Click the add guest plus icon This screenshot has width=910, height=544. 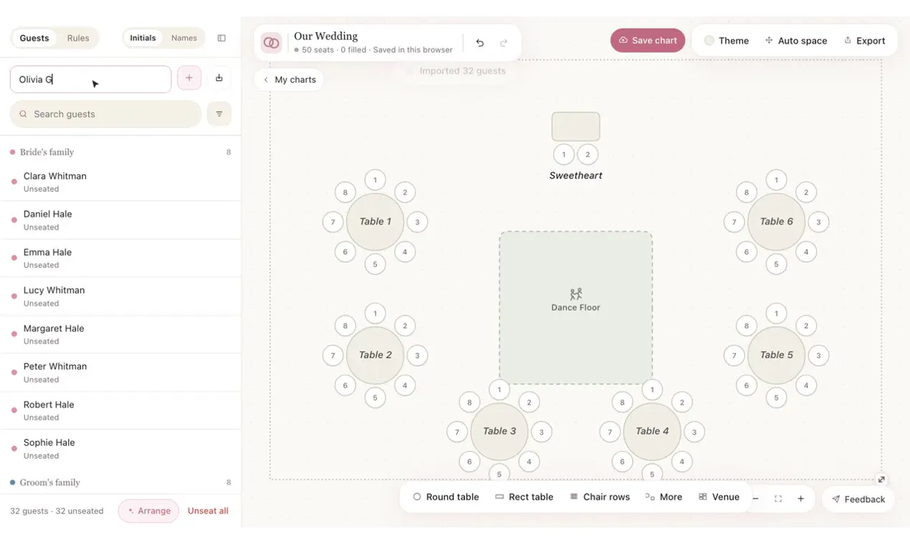189,78
